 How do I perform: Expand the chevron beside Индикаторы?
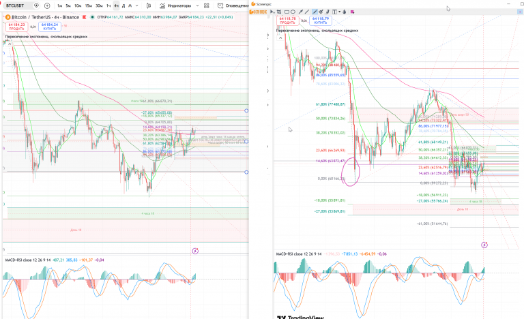(197, 5)
